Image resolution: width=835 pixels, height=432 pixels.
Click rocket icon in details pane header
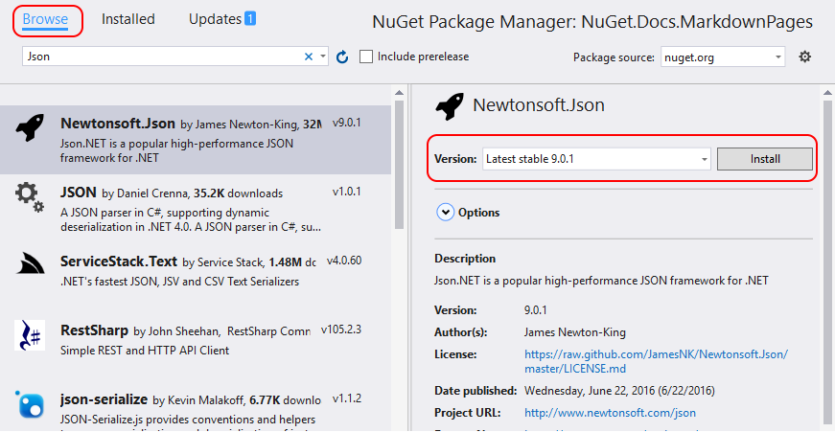450,106
